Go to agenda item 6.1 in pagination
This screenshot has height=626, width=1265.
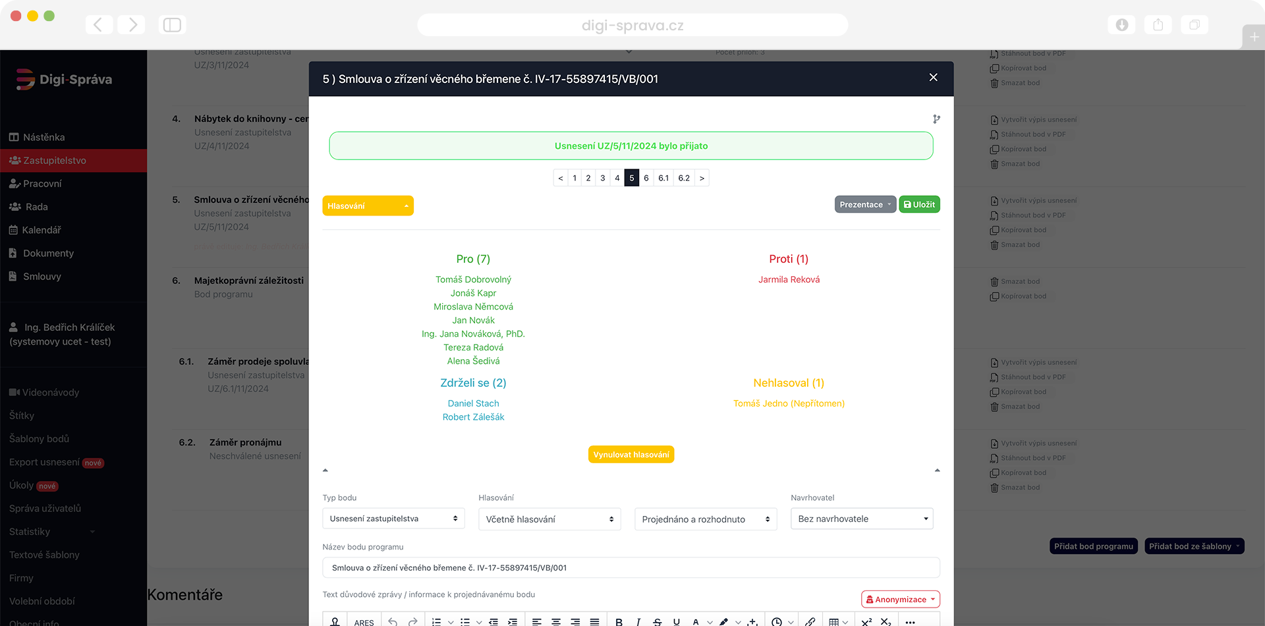[663, 178]
